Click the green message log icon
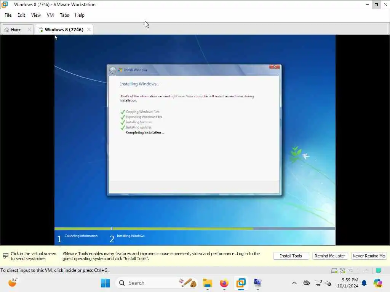Screen dimensions: 390x292 pyautogui.click(x=379, y=270)
